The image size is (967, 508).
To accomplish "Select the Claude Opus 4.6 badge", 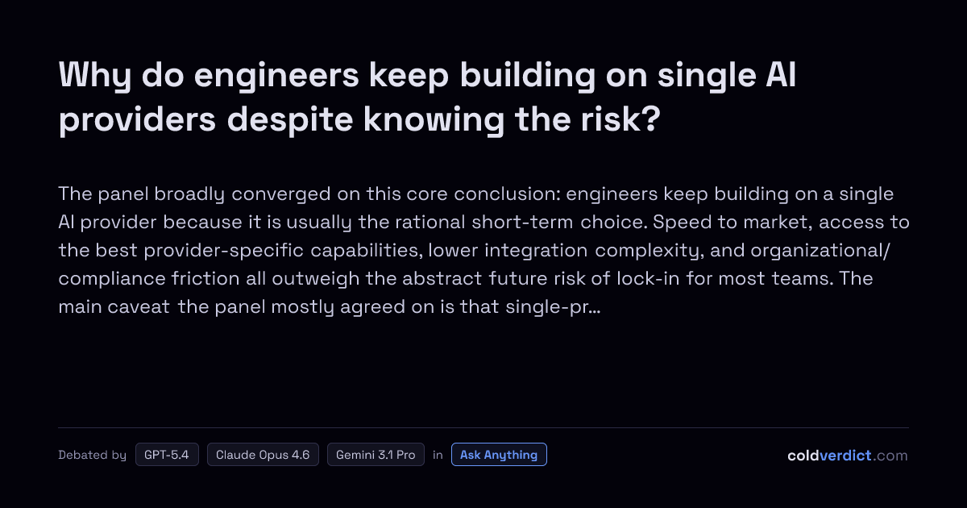I will pos(263,455).
